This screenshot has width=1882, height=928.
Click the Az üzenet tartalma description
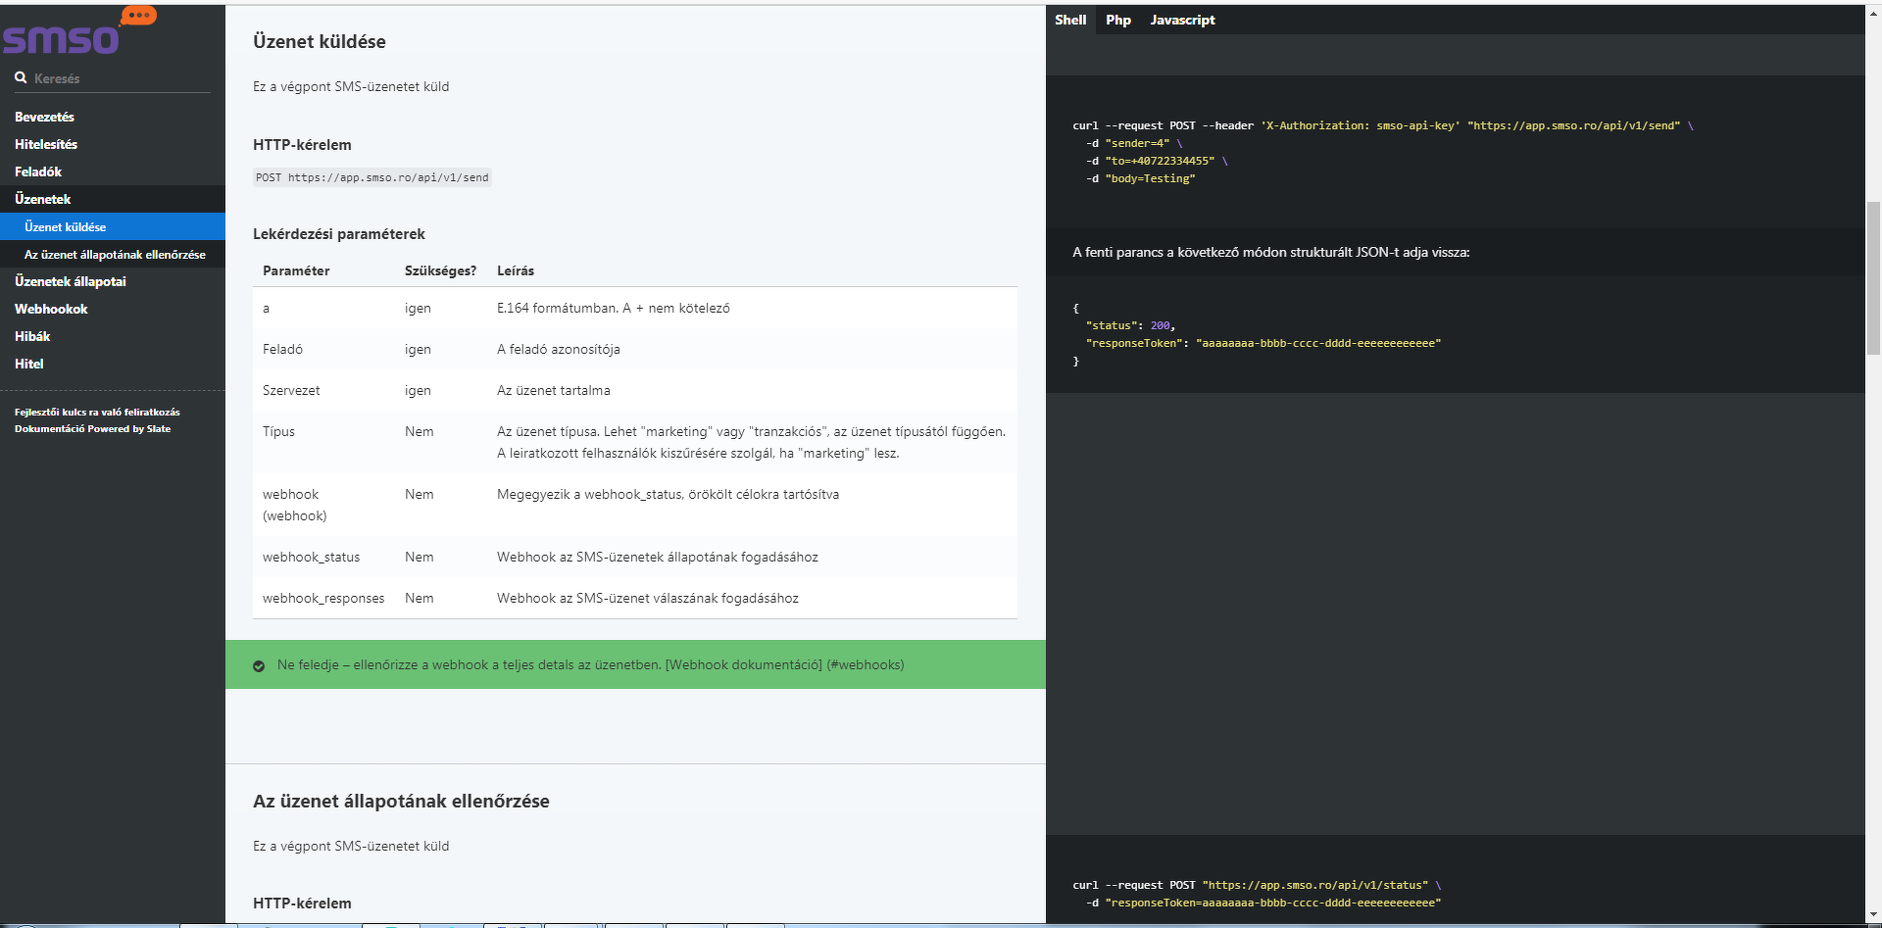coord(554,390)
